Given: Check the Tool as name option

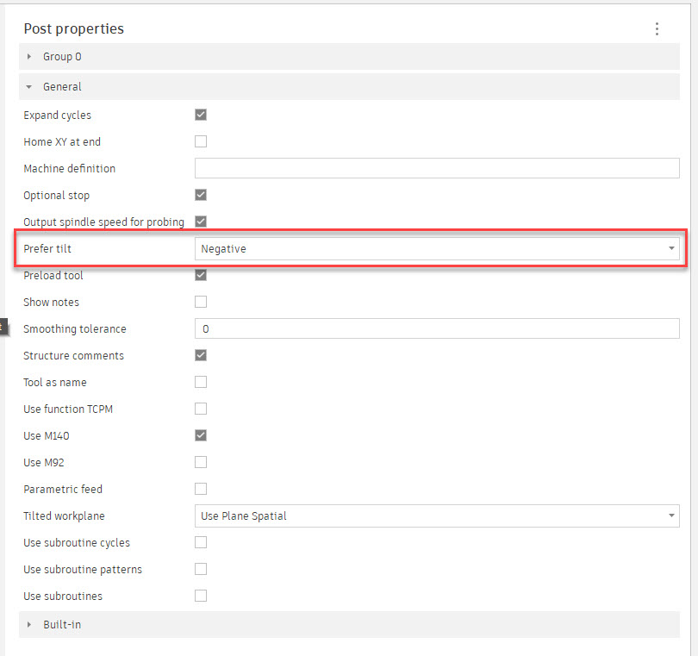Looking at the screenshot, I should [201, 382].
